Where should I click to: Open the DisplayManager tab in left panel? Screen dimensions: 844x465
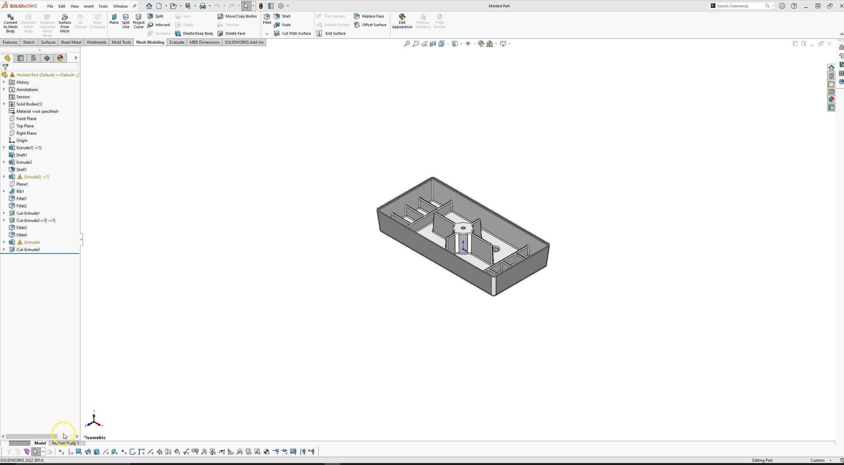pos(60,58)
